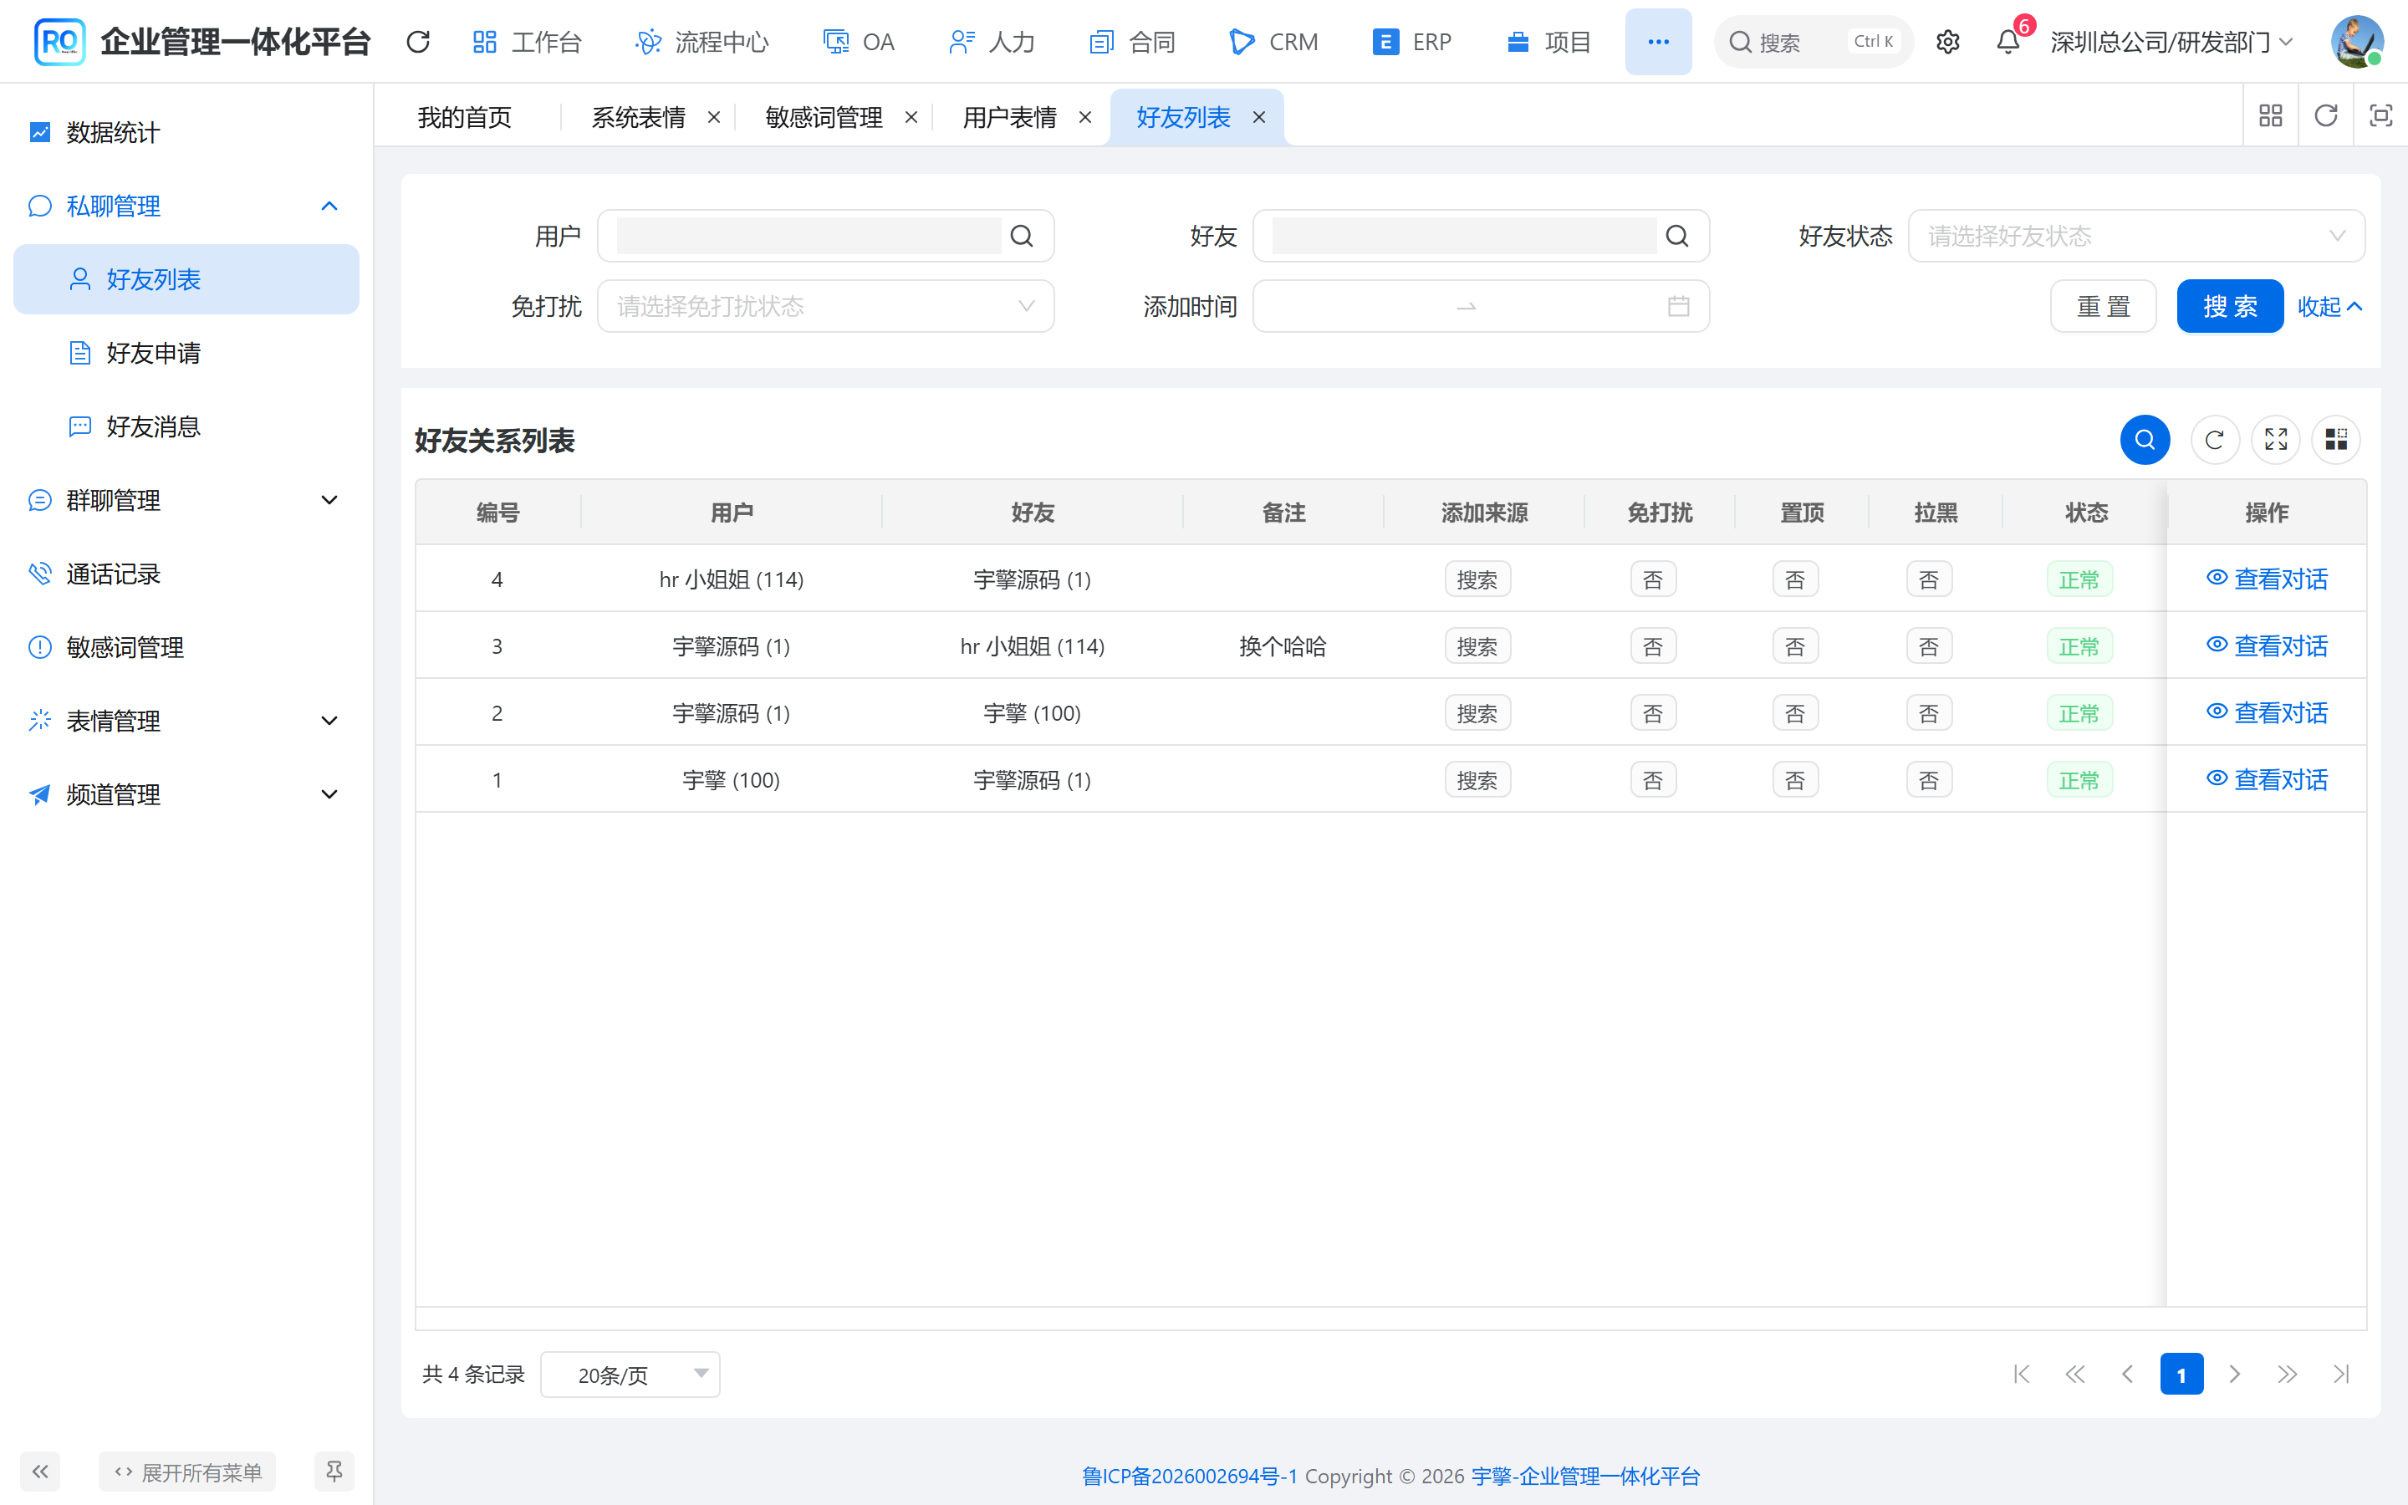Click the 搜 索 blue button

tap(2230, 307)
